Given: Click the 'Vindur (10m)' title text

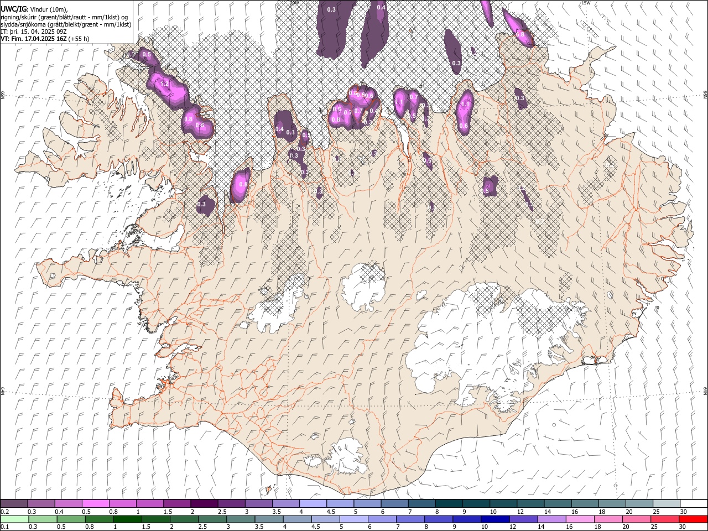Looking at the screenshot, I should tap(48, 9).
